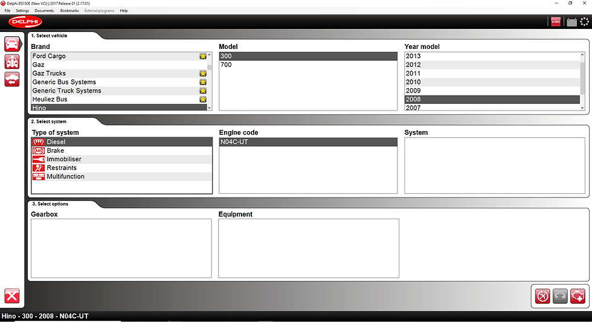This screenshot has width=592, height=322.
Task: Select Hino in the Brand list
Action: point(120,108)
